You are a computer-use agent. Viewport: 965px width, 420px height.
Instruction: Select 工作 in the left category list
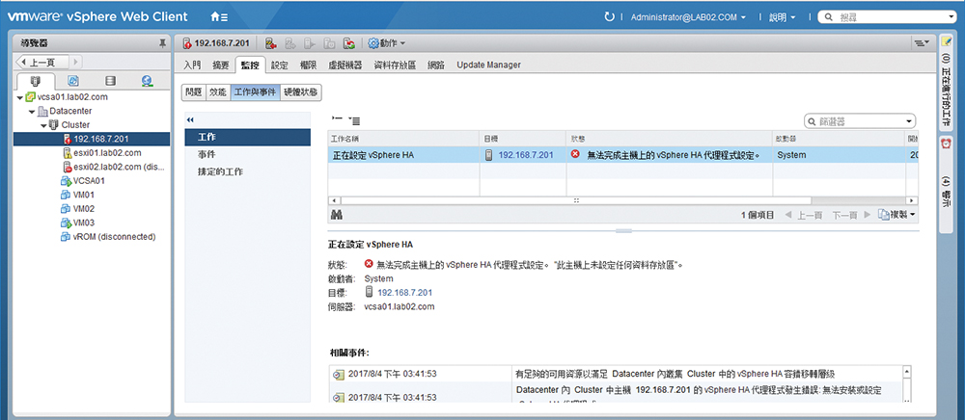247,137
